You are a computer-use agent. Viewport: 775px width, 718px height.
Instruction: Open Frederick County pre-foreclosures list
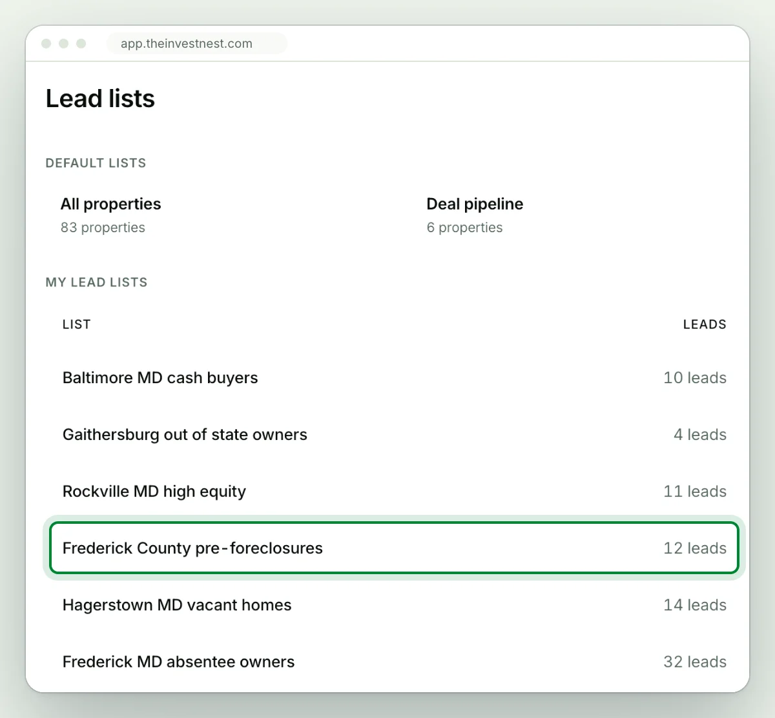394,548
